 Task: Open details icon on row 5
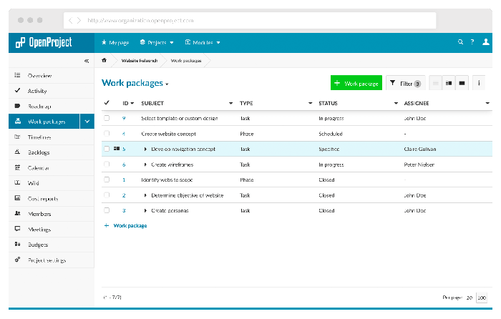(117, 149)
